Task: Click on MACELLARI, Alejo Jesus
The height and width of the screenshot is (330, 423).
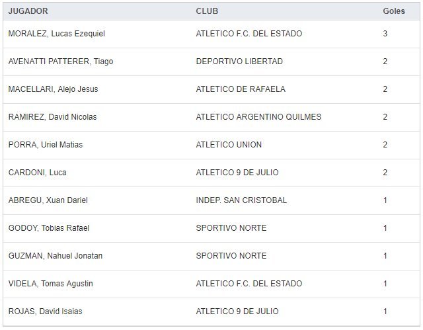Action: point(53,89)
